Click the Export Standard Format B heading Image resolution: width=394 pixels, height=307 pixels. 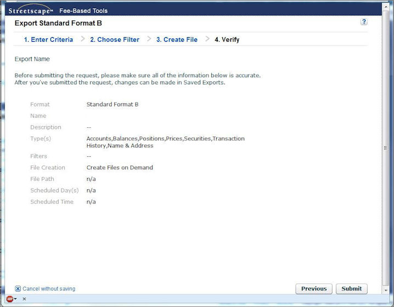click(x=58, y=24)
